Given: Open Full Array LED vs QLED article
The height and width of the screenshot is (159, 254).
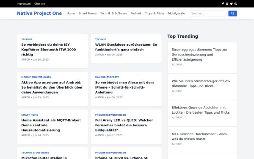Looking at the screenshot, I should point(124,125).
